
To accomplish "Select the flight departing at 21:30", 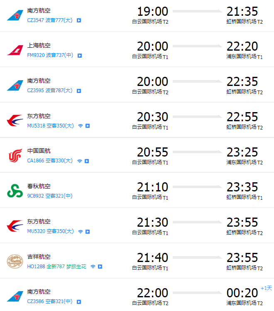I will pos(137,225).
